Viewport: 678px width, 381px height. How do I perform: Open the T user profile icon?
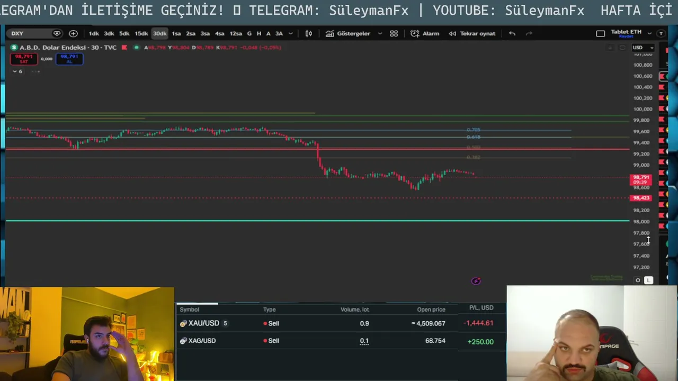[x=661, y=33]
